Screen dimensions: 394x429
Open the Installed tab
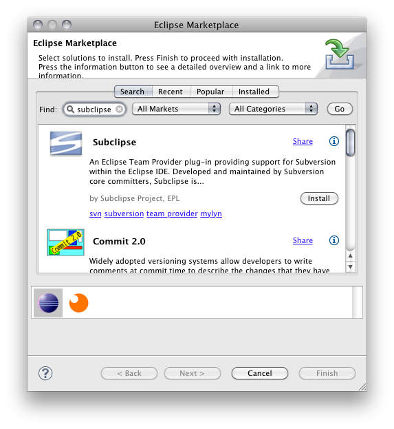(254, 92)
